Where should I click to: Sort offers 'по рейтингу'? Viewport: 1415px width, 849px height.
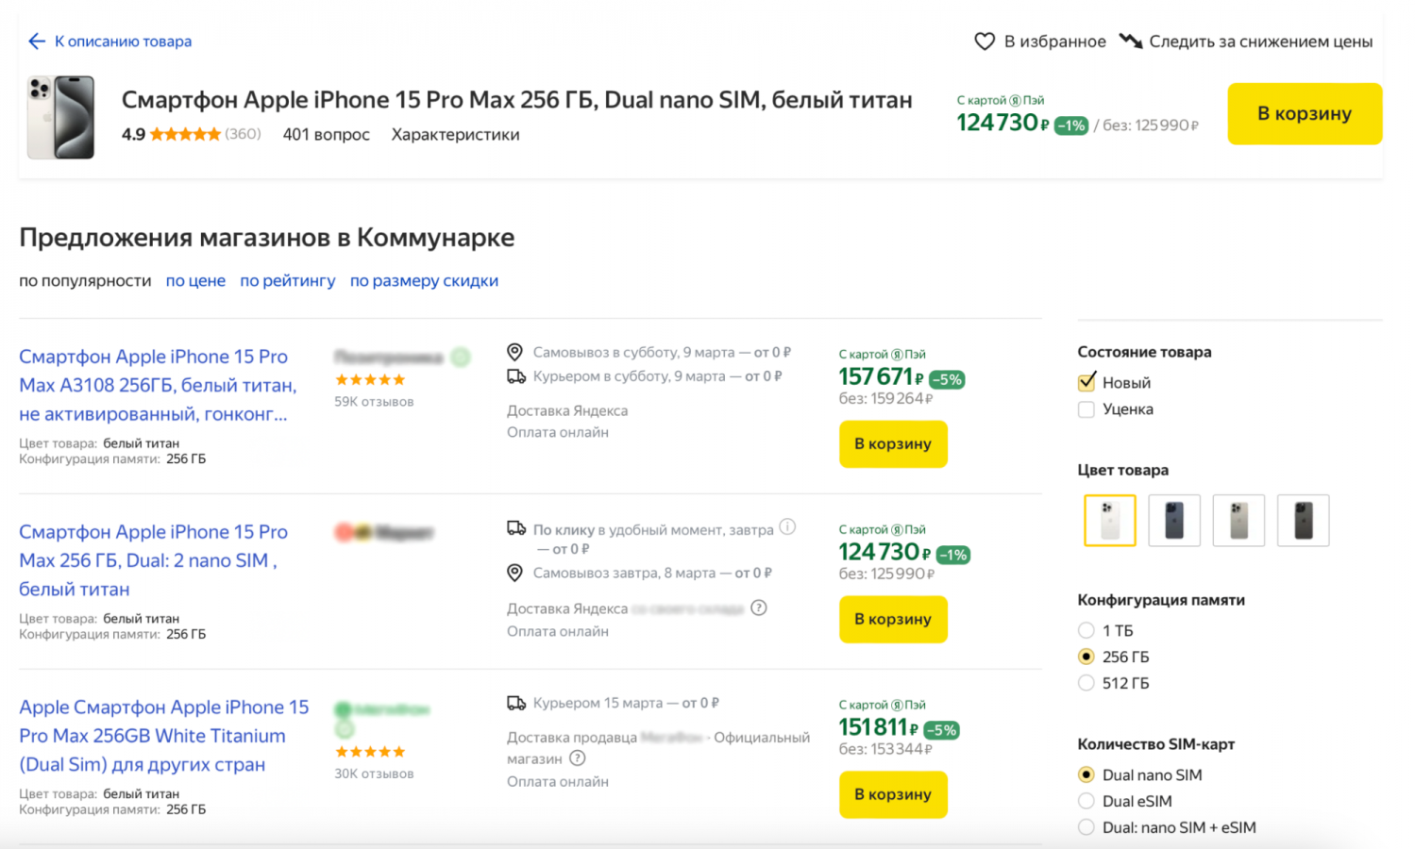(x=287, y=281)
